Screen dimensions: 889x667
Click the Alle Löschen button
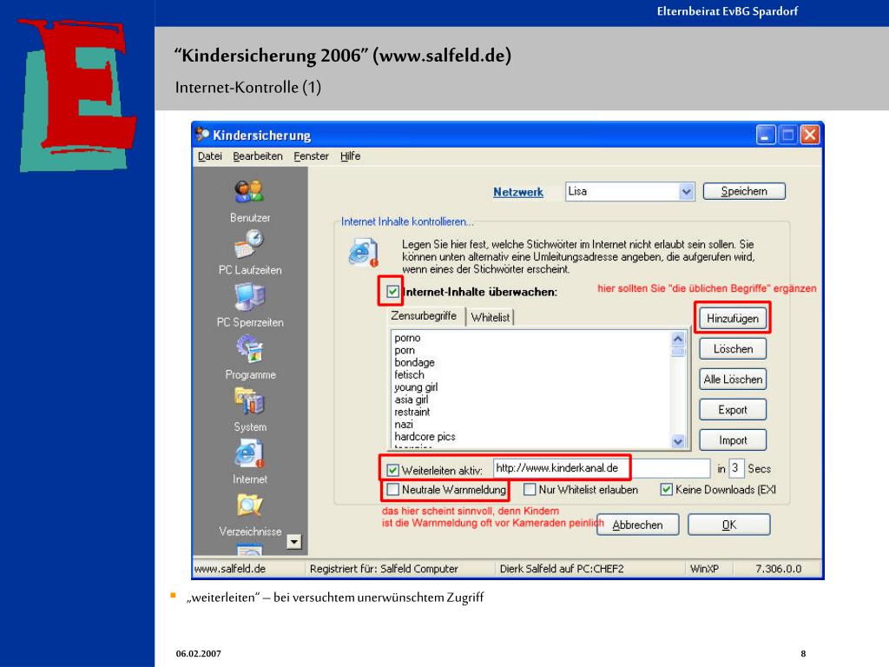click(x=733, y=379)
